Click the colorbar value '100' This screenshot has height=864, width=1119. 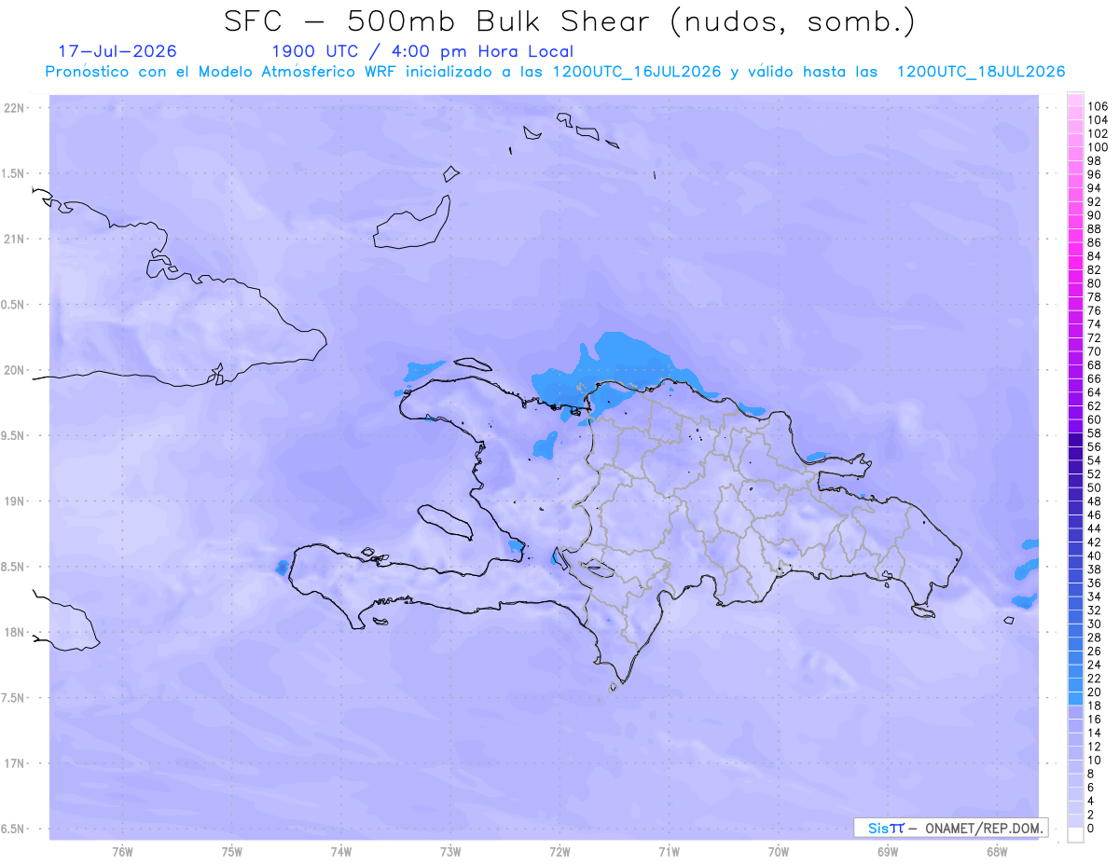(x=1098, y=147)
